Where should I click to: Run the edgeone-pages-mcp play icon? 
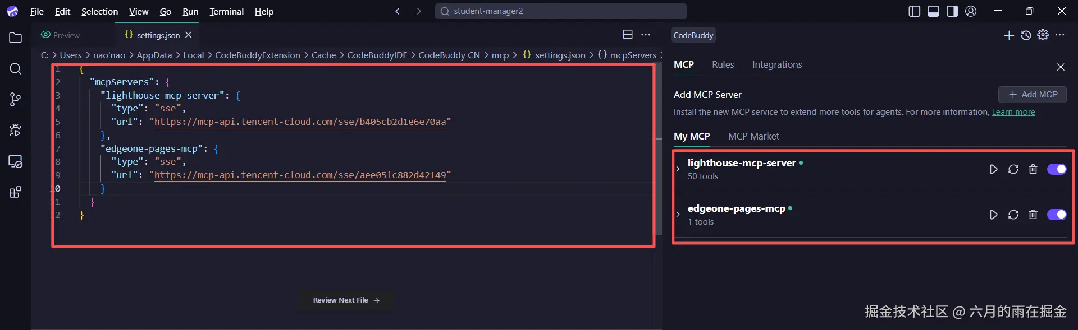993,215
